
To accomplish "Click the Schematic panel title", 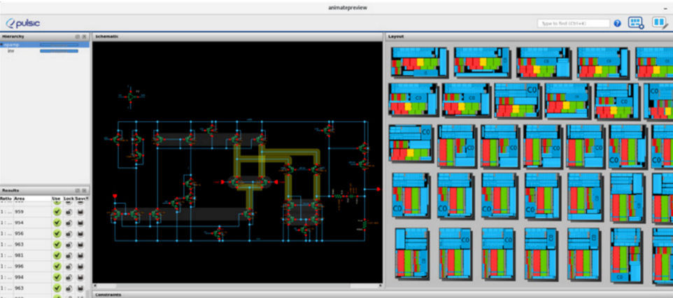I will click(x=107, y=36).
